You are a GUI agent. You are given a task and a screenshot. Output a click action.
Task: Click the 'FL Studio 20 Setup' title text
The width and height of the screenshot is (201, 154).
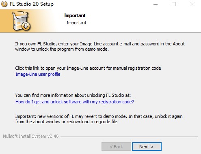click(x=32, y=4)
